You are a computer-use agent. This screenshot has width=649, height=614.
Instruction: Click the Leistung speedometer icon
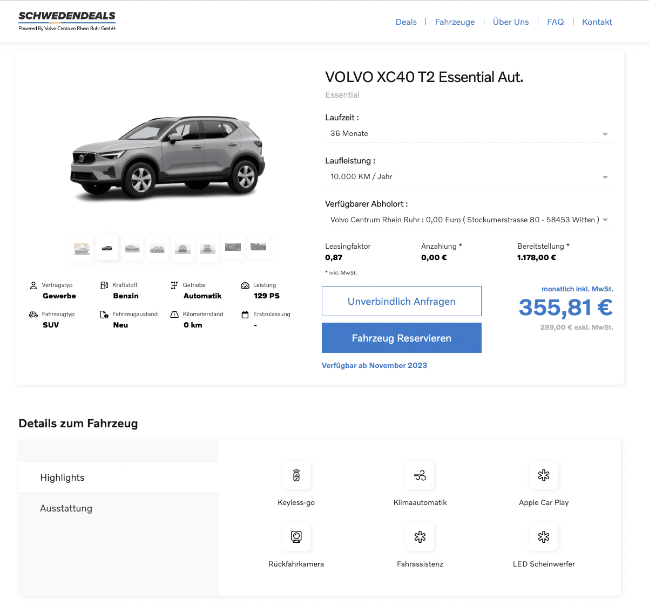pyautogui.click(x=245, y=285)
